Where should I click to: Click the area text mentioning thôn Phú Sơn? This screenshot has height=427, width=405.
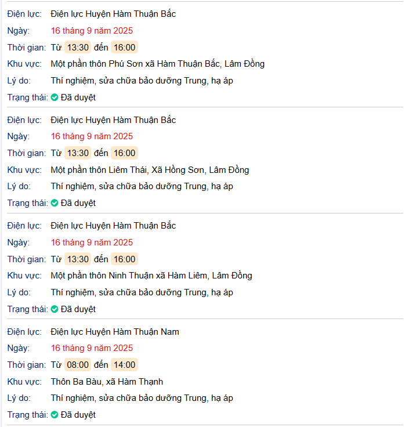coord(157,64)
